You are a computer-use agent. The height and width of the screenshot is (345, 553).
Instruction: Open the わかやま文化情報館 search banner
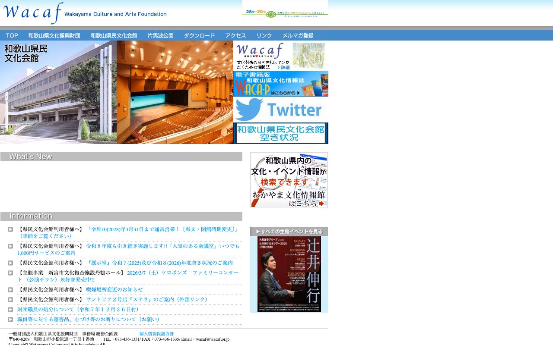pyautogui.click(x=288, y=180)
